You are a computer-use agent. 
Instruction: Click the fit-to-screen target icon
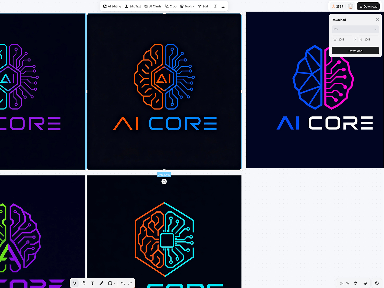355,283
